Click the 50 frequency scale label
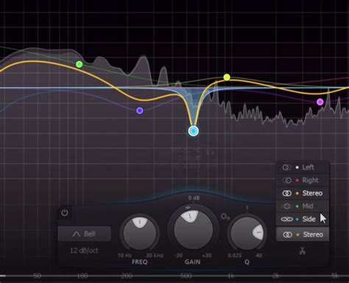Viewport: 349px width, 283px height. [37, 276]
